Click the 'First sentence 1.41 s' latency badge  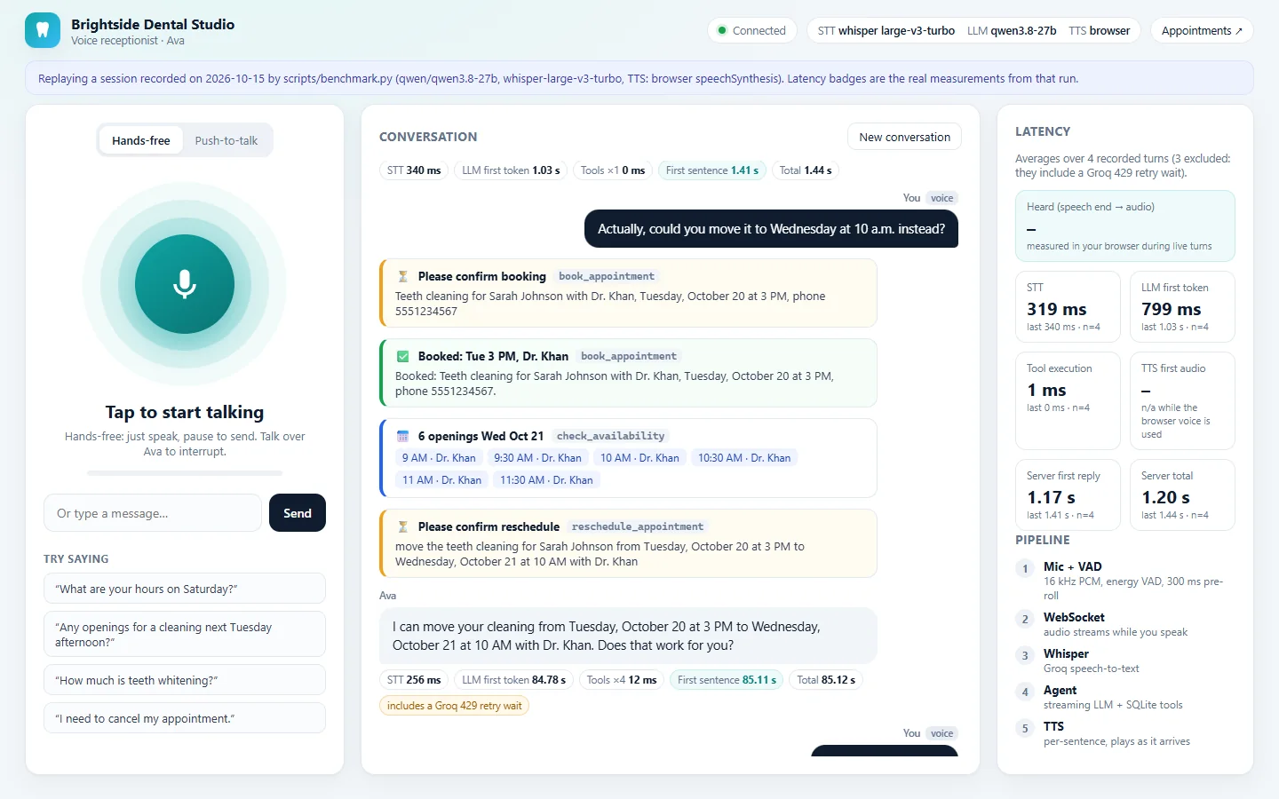point(712,170)
